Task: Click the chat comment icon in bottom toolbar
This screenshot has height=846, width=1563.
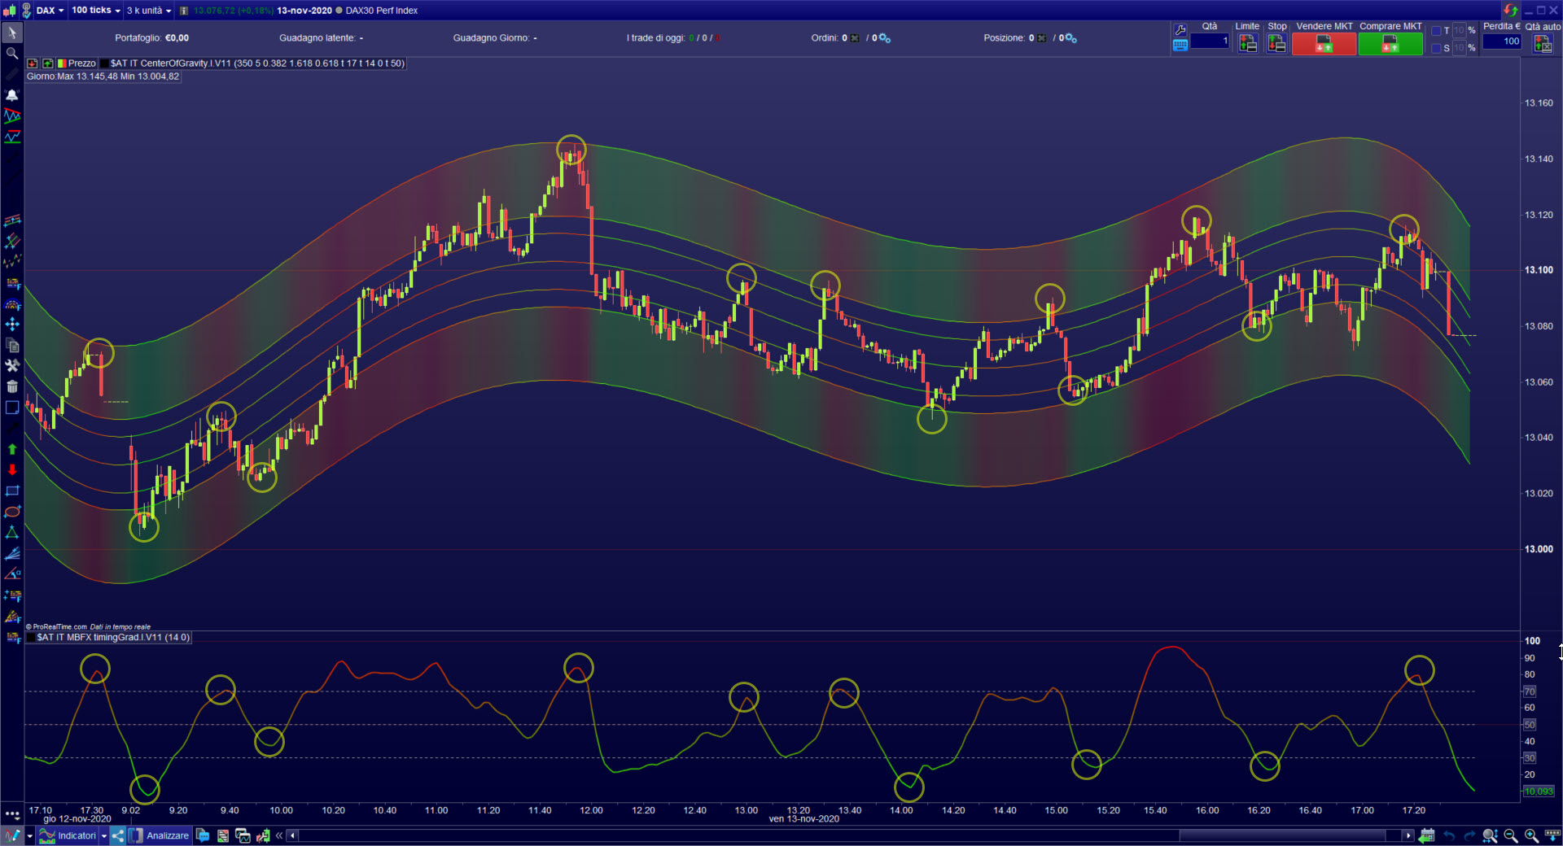Action: (203, 835)
